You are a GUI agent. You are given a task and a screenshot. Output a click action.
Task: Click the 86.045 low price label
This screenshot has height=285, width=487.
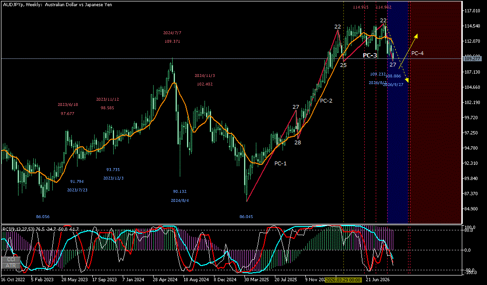click(x=246, y=217)
